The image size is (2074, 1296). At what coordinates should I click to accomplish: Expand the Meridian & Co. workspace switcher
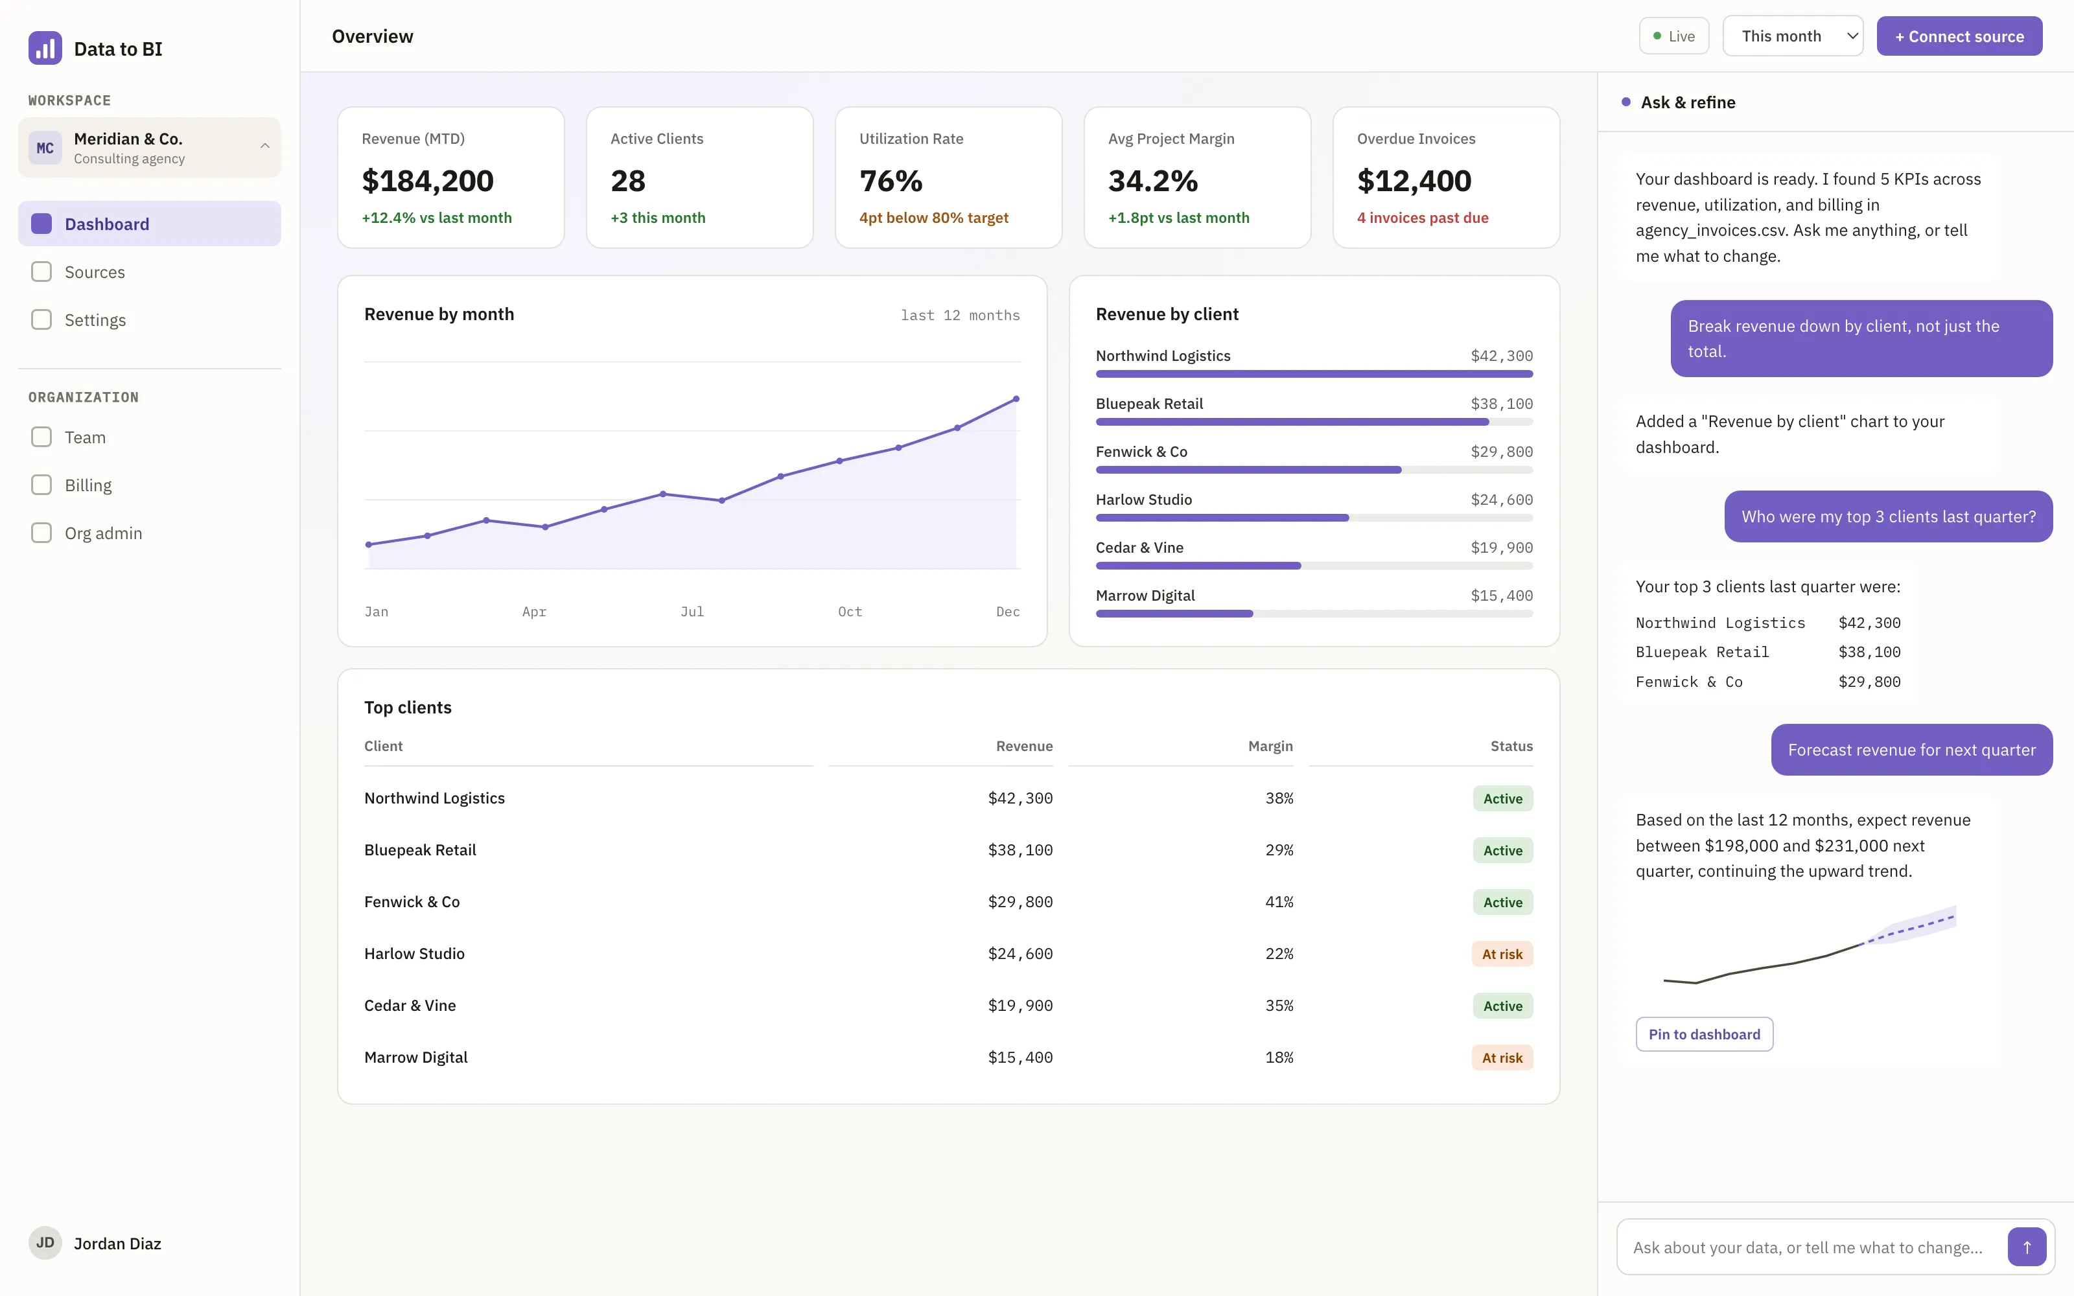149,148
